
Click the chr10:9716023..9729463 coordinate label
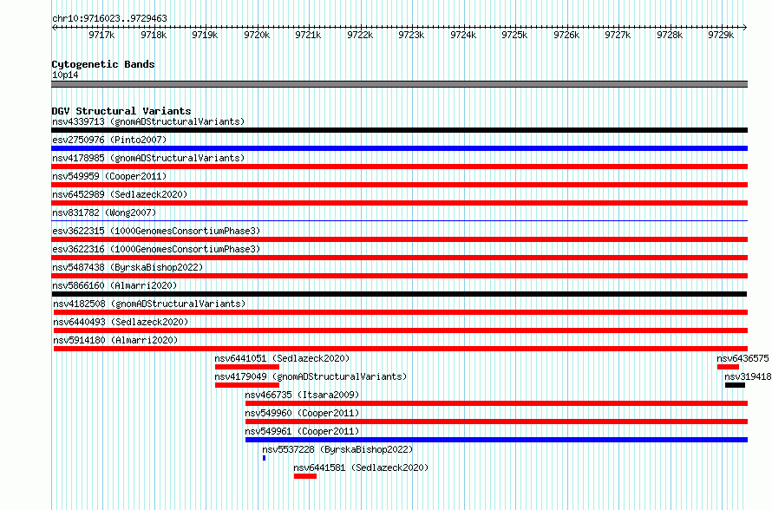click(x=109, y=19)
